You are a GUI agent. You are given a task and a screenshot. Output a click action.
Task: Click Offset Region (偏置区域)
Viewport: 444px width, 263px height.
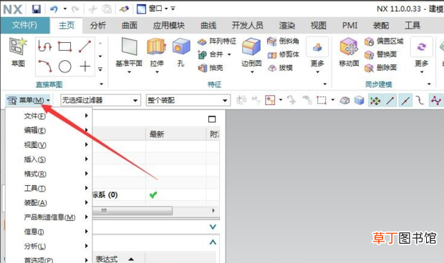pyautogui.click(x=384, y=41)
